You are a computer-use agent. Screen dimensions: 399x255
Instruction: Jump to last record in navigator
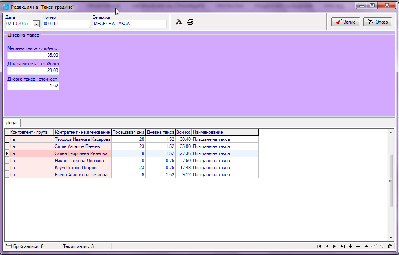click(x=343, y=246)
